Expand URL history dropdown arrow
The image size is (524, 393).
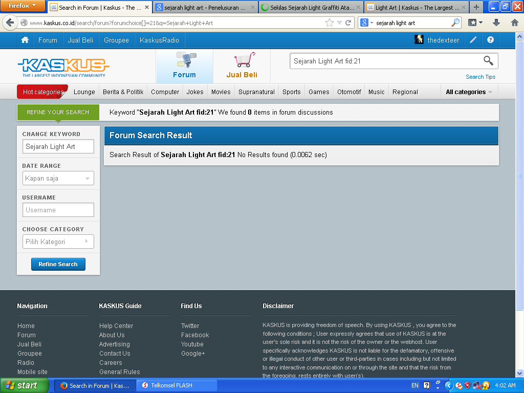[x=339, y=23]
